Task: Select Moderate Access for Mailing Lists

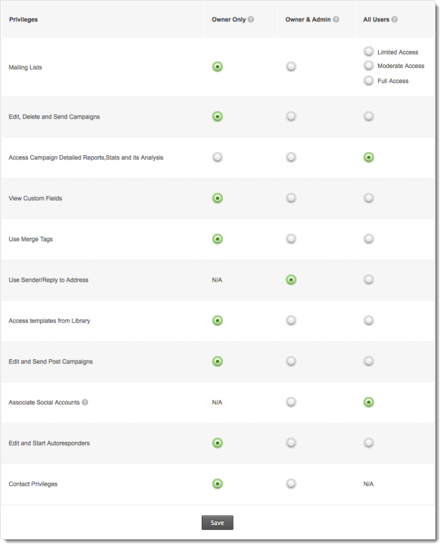Action: click(369, 66)
